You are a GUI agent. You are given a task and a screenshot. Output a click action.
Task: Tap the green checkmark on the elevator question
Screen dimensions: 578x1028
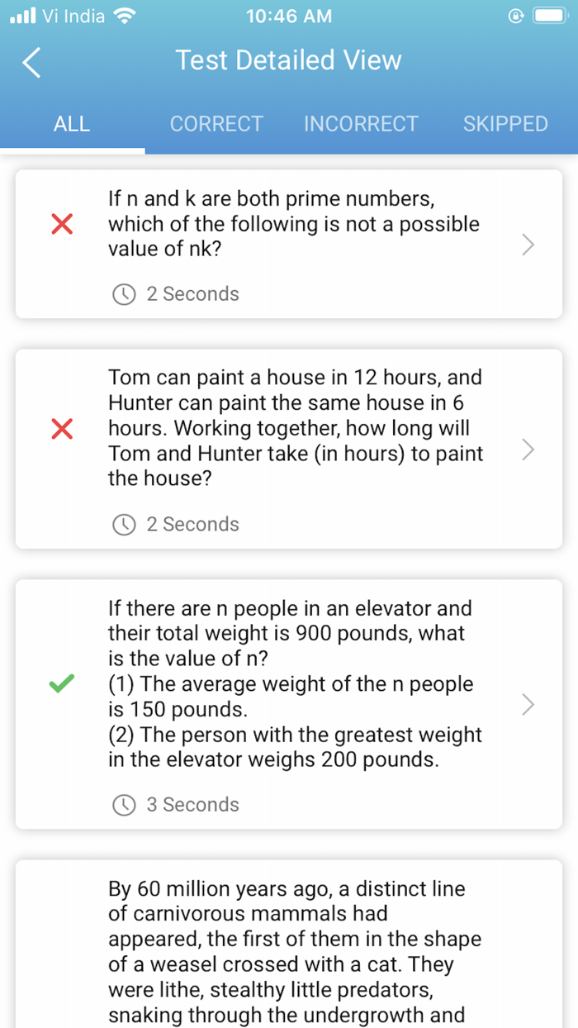(60, 683)
